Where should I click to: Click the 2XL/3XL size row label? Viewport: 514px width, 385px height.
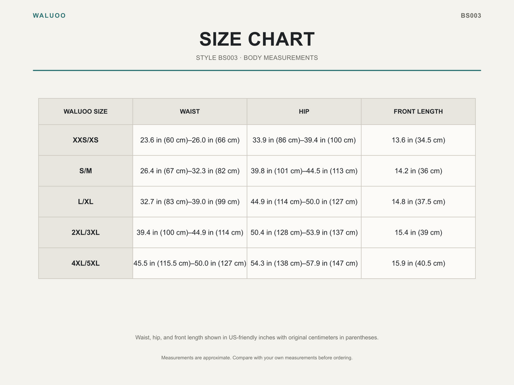coord(85,233)
